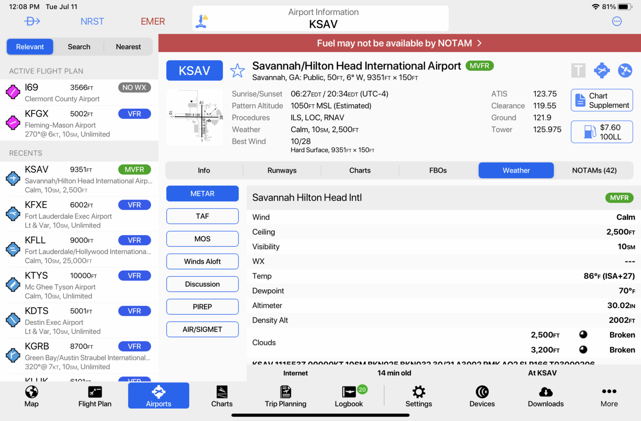641x421 pixels.
Task: Open the Downloads manager icon
Action: pos(545,395)
